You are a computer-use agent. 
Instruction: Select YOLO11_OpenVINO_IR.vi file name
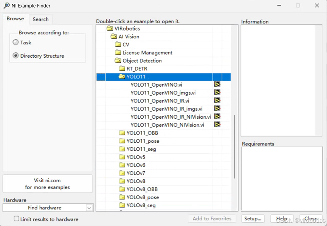[160, 101]
